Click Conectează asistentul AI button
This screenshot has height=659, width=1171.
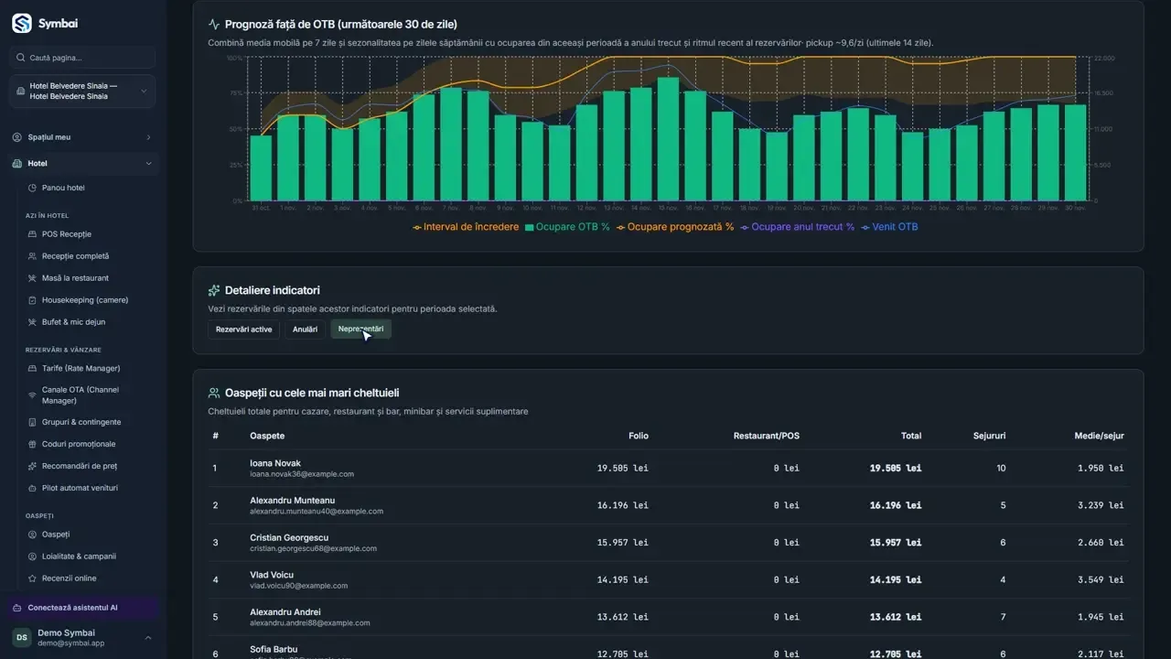click(x=83, y=608)
